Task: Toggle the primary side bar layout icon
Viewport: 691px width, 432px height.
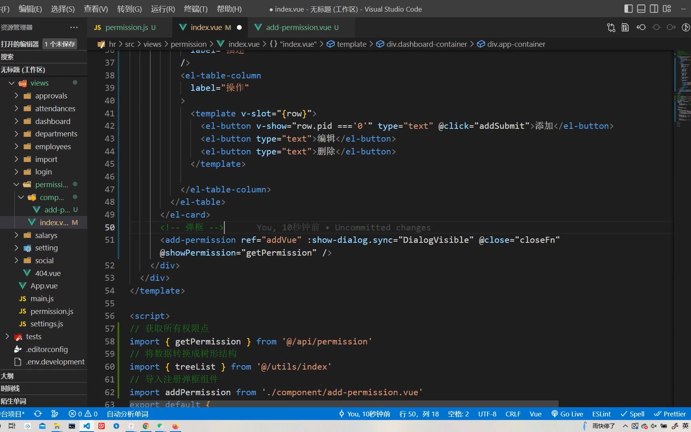Action: tap(628, 9)
